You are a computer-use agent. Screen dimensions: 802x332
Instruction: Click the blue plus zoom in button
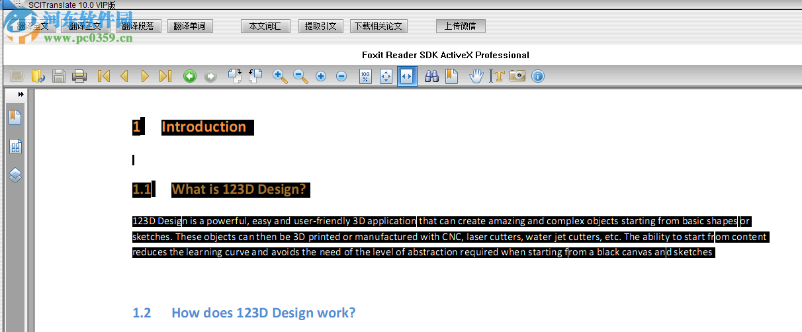[321, 76]
